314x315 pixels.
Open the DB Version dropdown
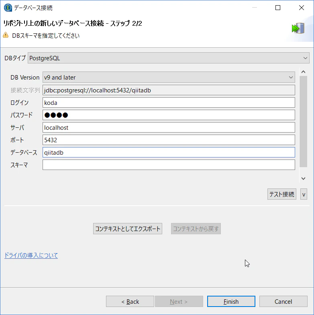169,77
